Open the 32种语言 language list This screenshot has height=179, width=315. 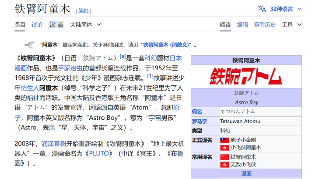coord(281,9)
